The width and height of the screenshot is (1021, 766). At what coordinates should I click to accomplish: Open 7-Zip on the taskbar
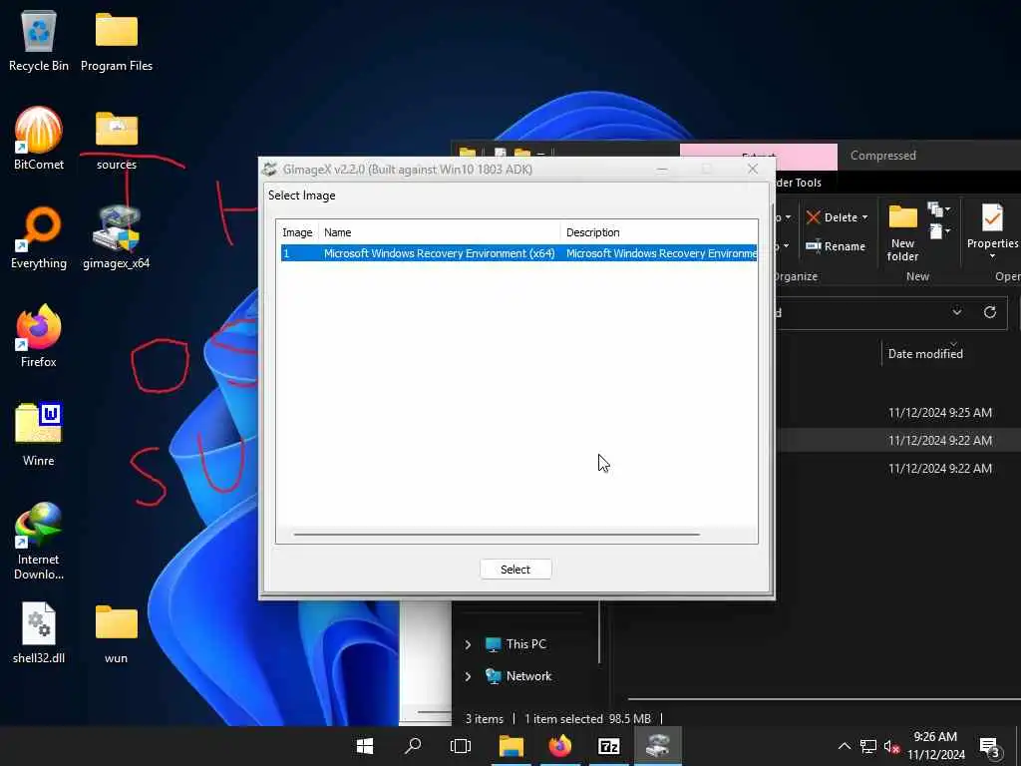click(609, 746)
